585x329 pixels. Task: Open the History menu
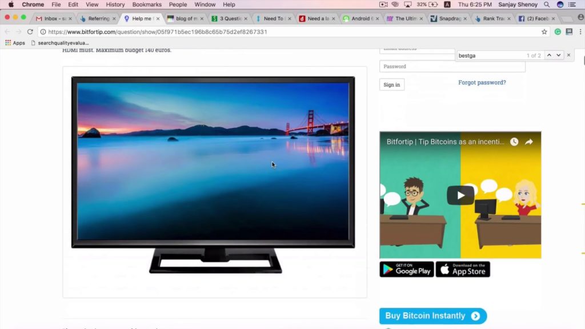[115, 5]
